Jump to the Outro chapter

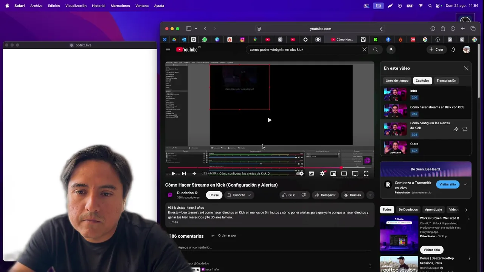click(426, 147)
